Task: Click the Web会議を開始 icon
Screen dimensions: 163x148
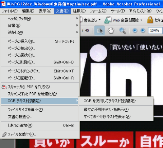Action: coord(108,20)
